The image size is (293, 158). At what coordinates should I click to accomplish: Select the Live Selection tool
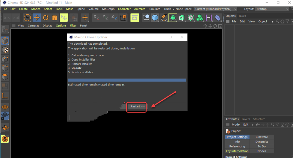(x=27, y=18)
